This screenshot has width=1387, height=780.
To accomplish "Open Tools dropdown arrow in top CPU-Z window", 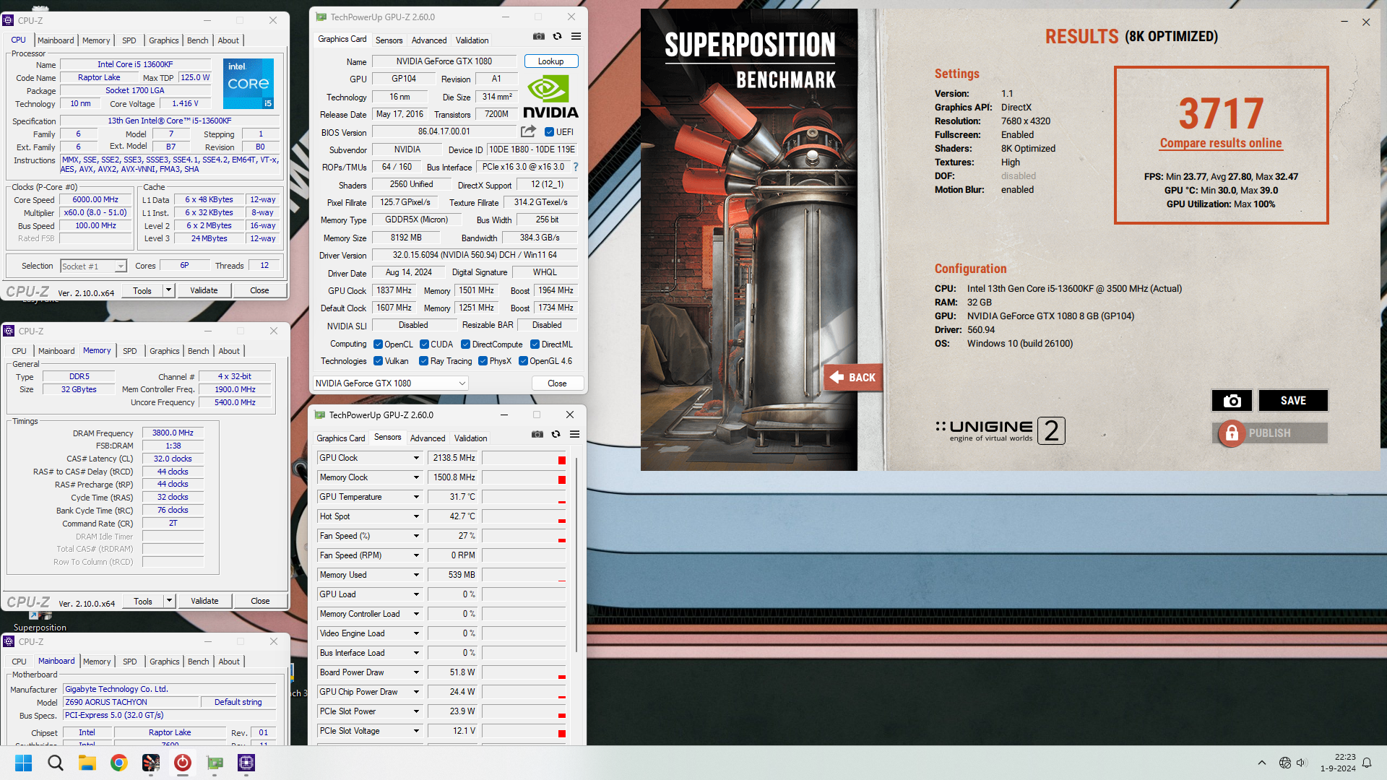I will 168,290.
